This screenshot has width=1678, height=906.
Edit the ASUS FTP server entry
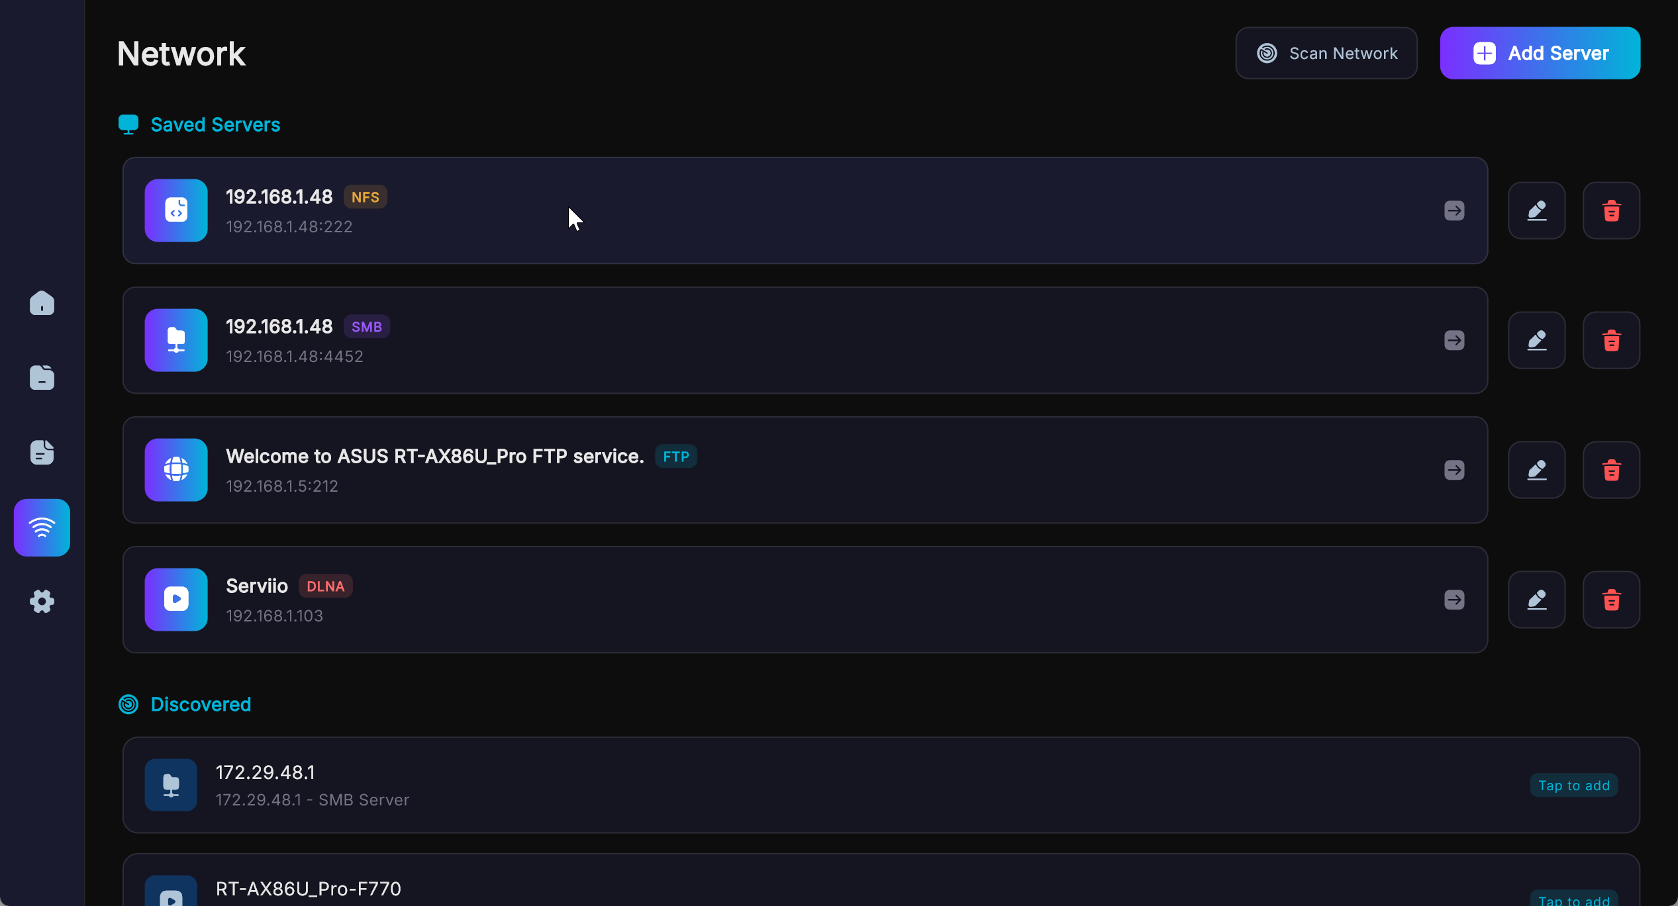(x=1536, y=470)
